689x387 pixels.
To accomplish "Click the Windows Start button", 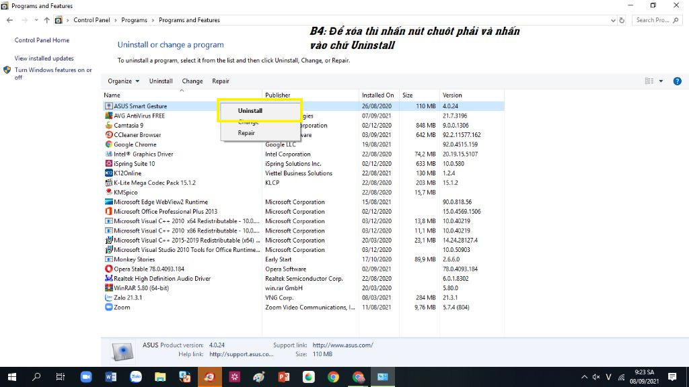I will 12,377.
